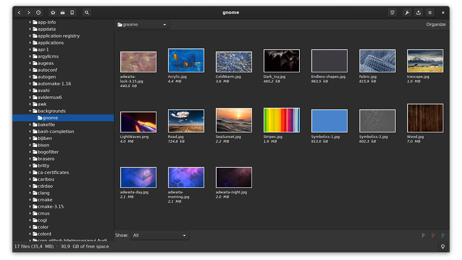Go back to the previous location
Viewport: 462px width, 260px height.
point(19,13)
